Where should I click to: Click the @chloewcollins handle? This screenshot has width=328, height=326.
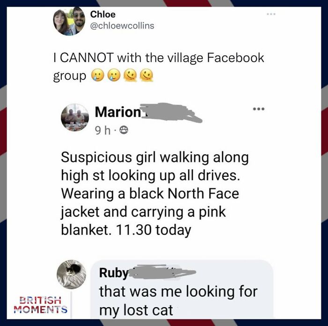click(x=122, y=26)
